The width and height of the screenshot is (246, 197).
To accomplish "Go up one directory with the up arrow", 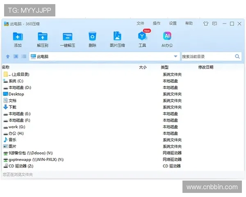I will 8,56.
